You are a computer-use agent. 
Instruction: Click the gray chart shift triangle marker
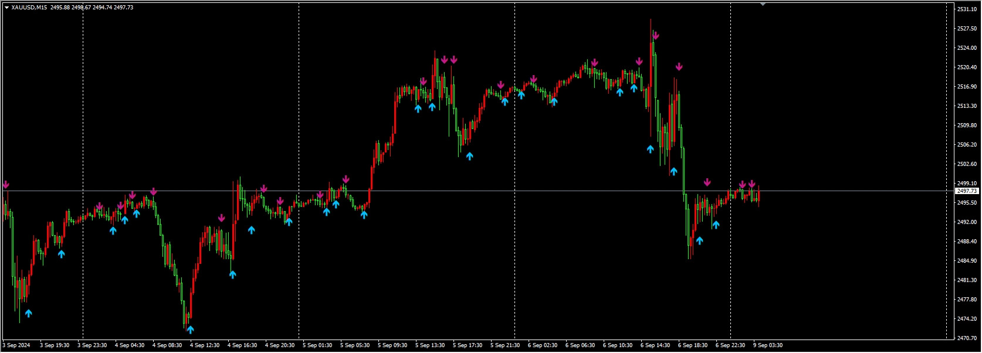763,4
